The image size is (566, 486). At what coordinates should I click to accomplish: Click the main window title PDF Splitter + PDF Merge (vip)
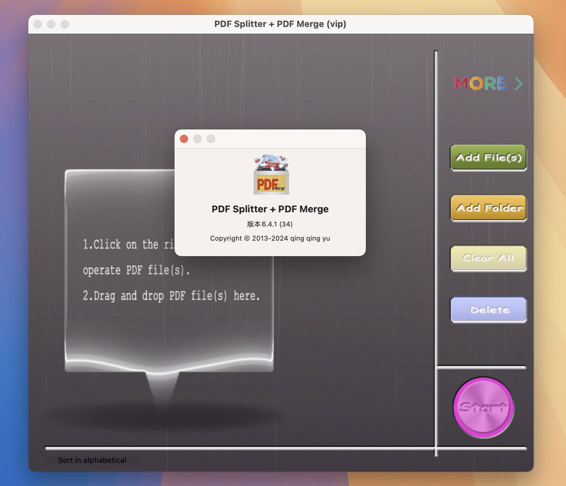coord(280,24)
